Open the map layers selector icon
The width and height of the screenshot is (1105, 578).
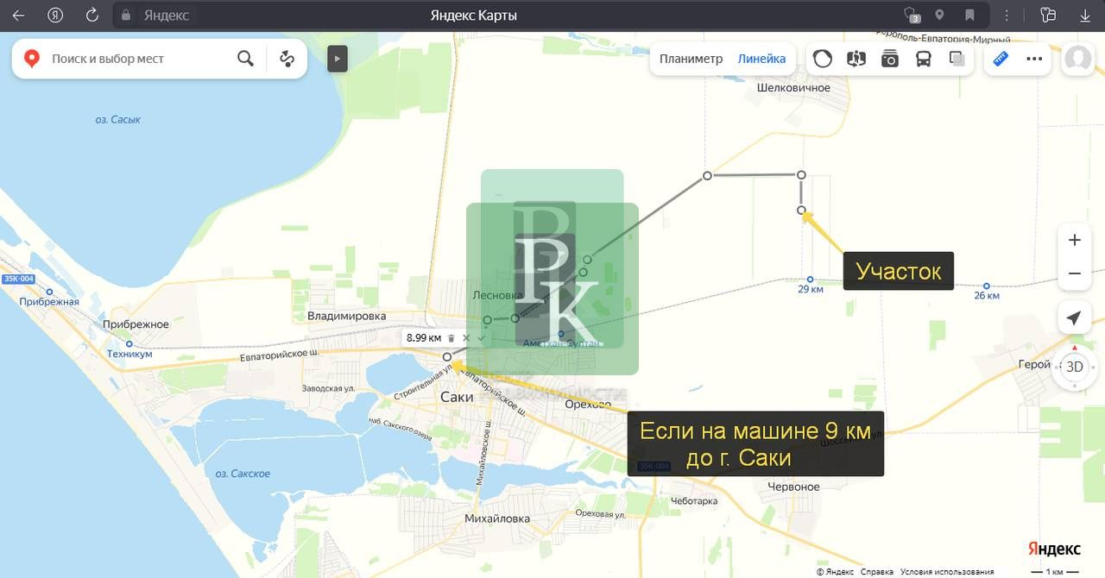tap(957, 59)
